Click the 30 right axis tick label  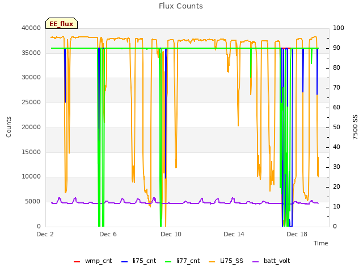[x=336, y=167]
